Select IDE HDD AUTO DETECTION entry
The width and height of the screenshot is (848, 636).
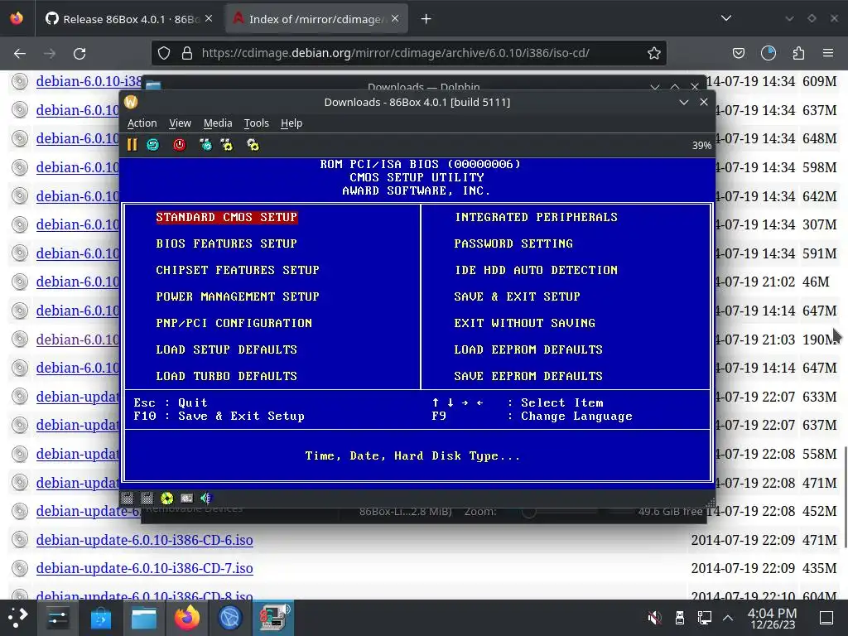[536, 270]
